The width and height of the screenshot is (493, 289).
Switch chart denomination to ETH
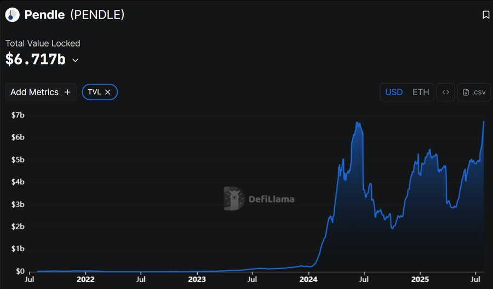[x=421, y=92]
